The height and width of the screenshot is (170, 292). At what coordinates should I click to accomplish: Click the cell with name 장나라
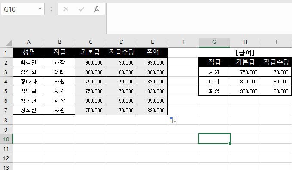28,81
